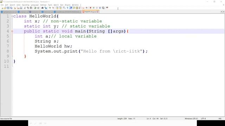Zoom in on the editor text
Screen dimensions: 225x126
tap(50, 8)
